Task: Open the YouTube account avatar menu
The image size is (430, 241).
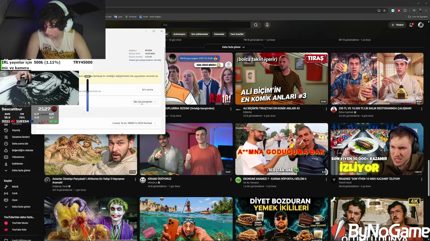Action: tap(421, 25)
